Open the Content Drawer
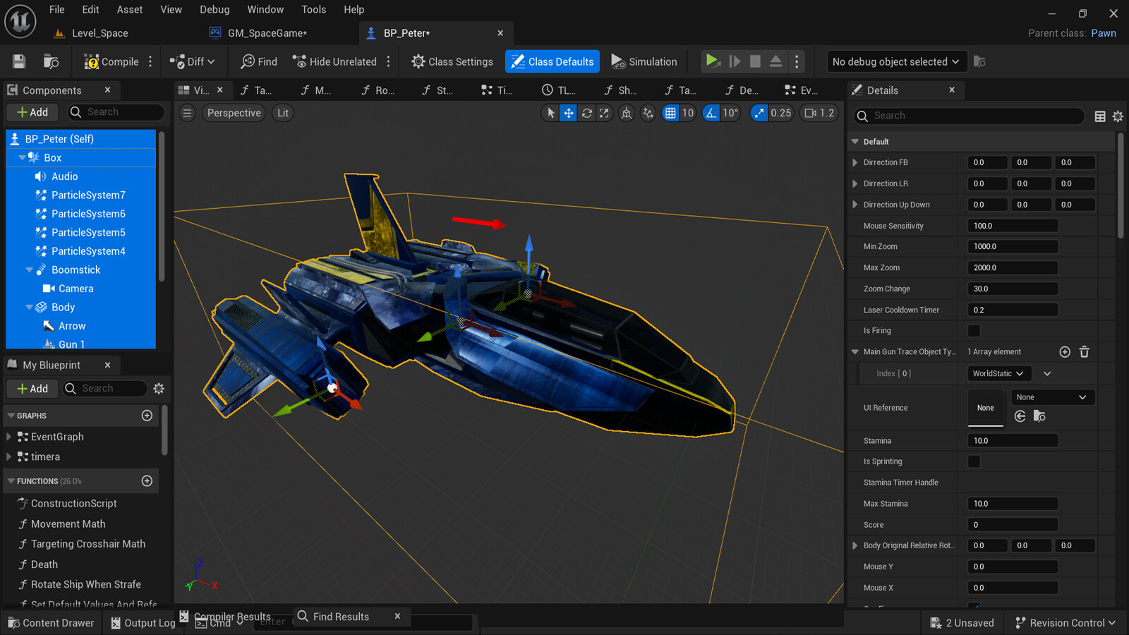The image size is (1129, 635). click(51, 623)
